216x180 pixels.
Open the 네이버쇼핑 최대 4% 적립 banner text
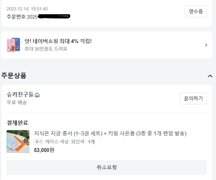(x=58, y=41)
